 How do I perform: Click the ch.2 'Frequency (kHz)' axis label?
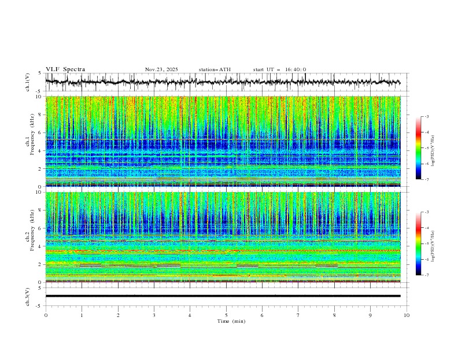pos(32,230)
